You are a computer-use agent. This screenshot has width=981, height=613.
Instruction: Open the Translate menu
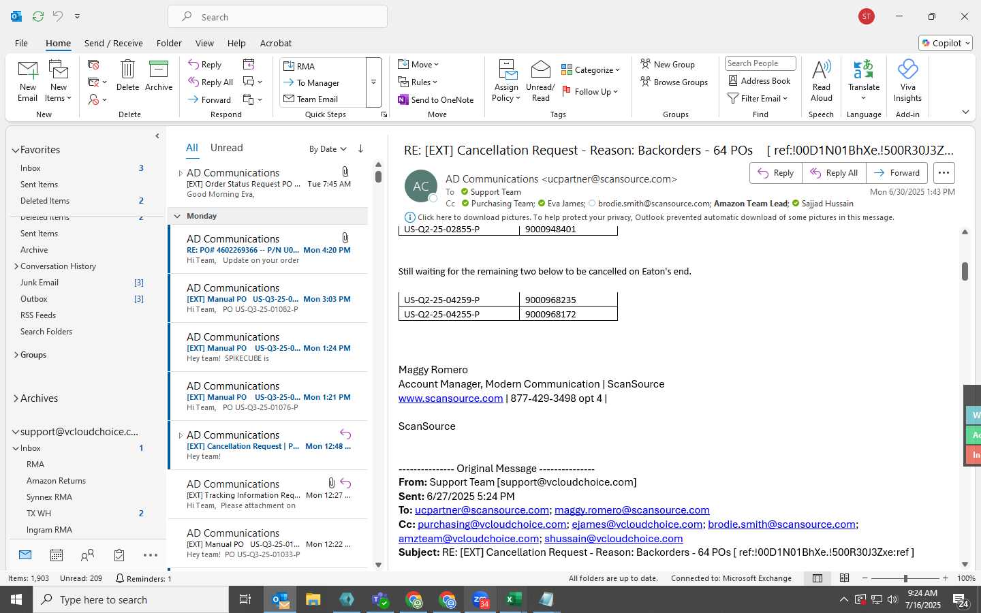pos(864,80)
